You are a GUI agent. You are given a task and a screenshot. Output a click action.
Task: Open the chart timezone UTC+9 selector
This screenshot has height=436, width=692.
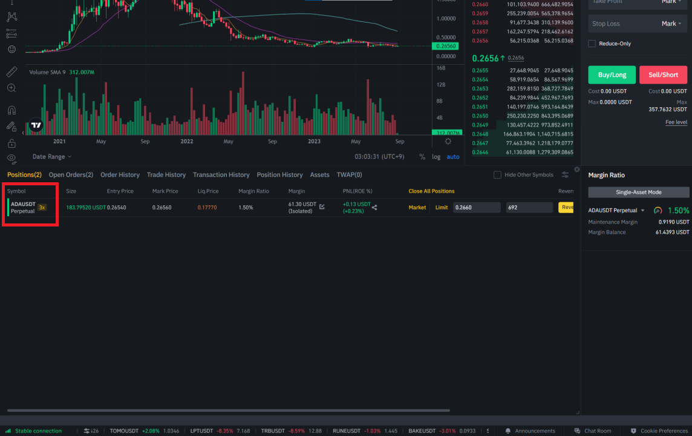coord(379,157)
